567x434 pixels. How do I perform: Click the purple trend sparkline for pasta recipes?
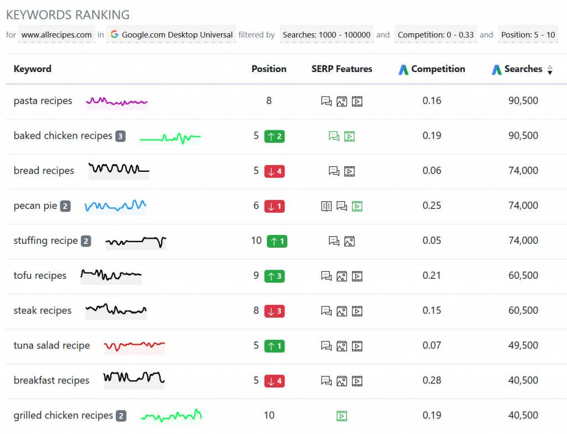point(116,103)
